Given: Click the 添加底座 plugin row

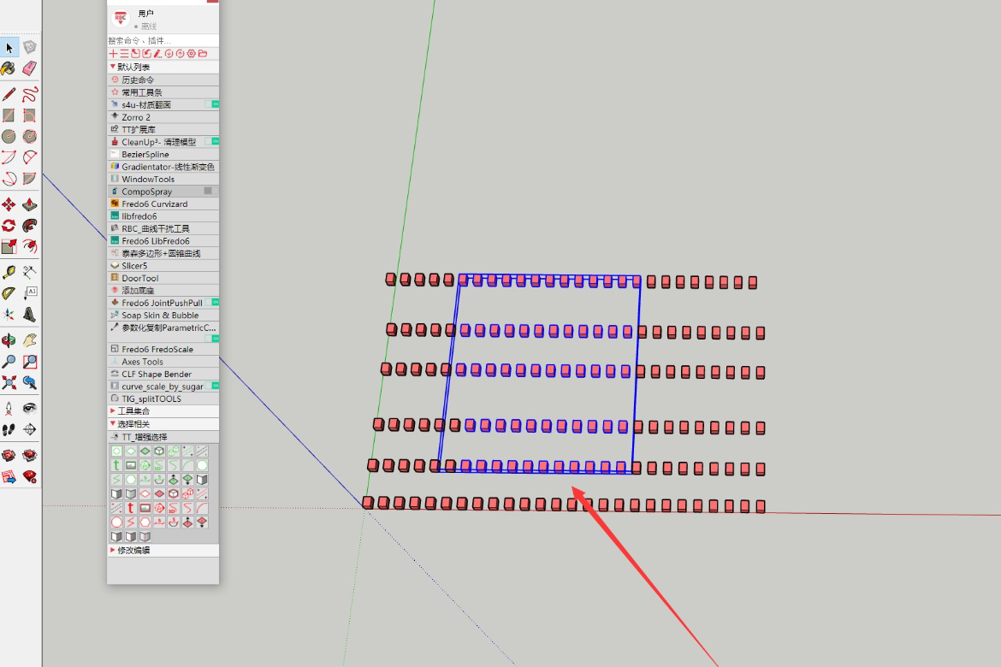Looking at the screenshot, I should coord(163,290).
